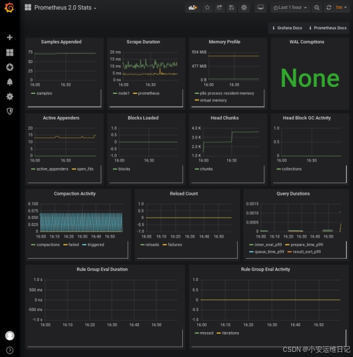Open Samples Appended panel title menu
This screenshot has width=353, height=357.
61,42
